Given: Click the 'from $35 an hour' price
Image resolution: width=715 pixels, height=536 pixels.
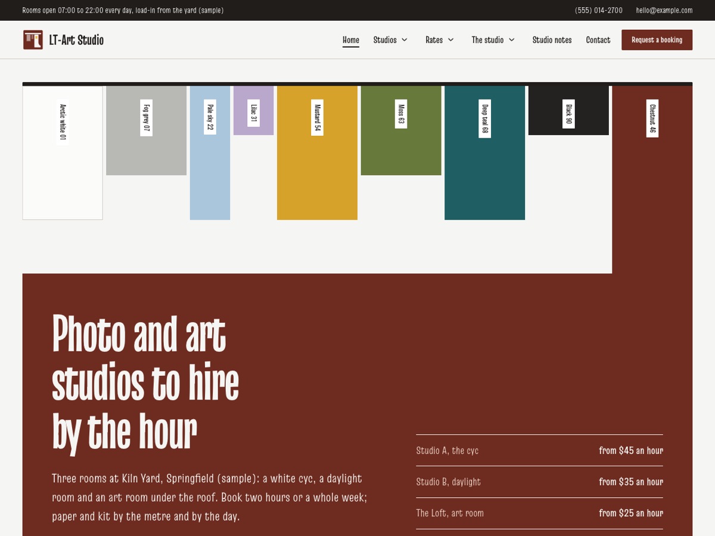Looking at the screenshot, I should (x=631, y=482).
